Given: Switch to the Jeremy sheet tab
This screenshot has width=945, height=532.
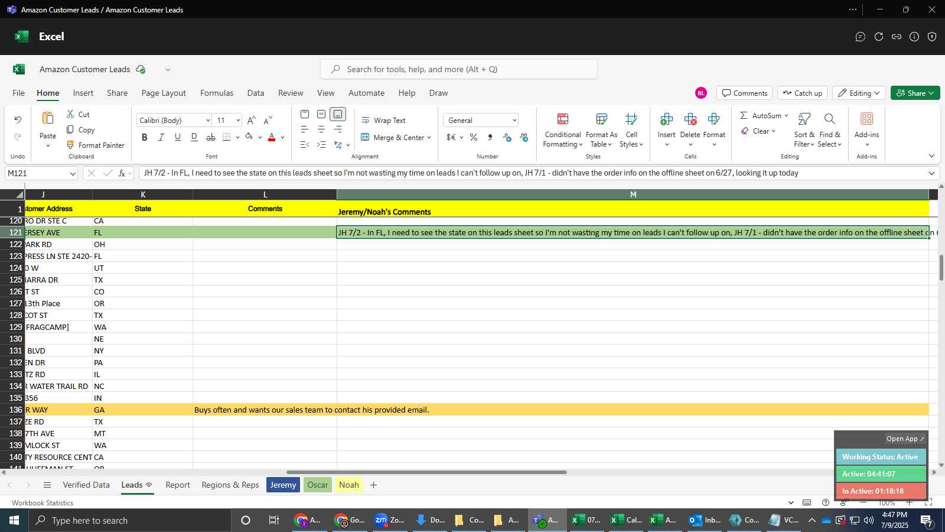Looking at the screenshot, I should point(283,485).
